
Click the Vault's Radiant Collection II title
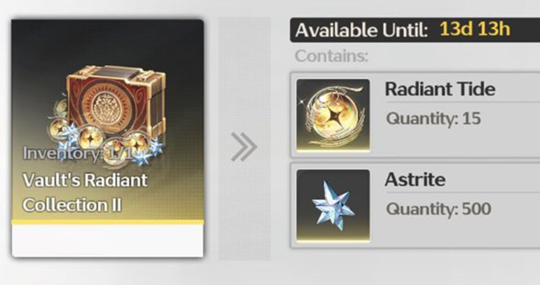[x=85, y=192]
